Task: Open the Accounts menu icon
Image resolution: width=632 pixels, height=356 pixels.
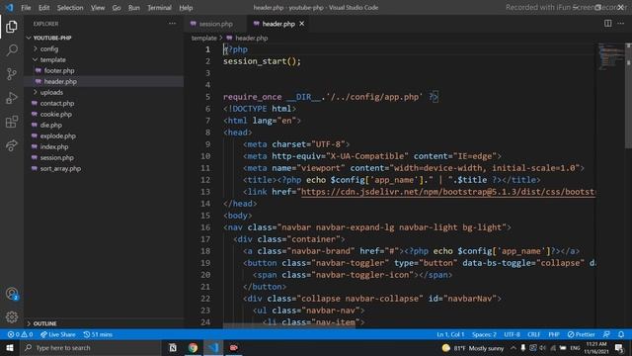Action: point(11,294)
